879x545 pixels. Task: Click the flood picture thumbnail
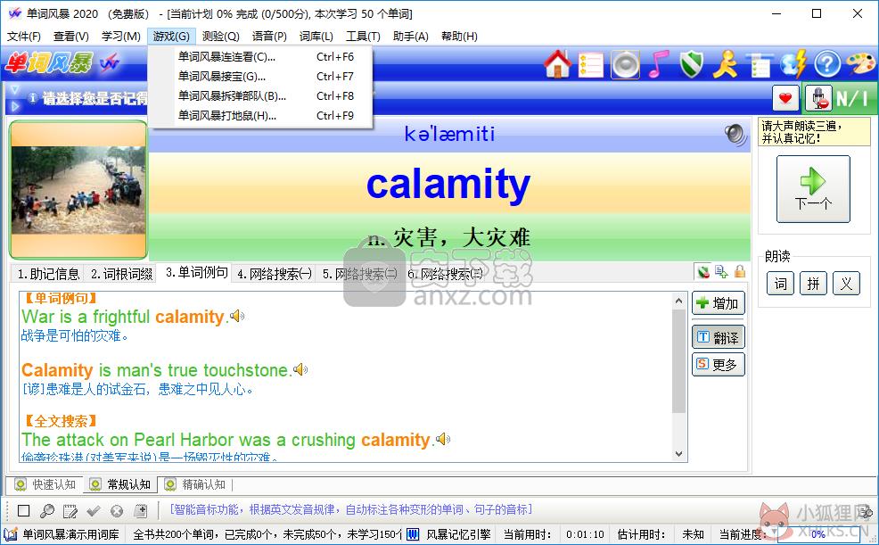pyautogui.click(x=78, y=190)
